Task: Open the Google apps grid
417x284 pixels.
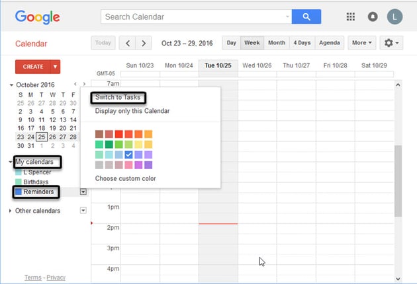Action: tap(351, 17)
